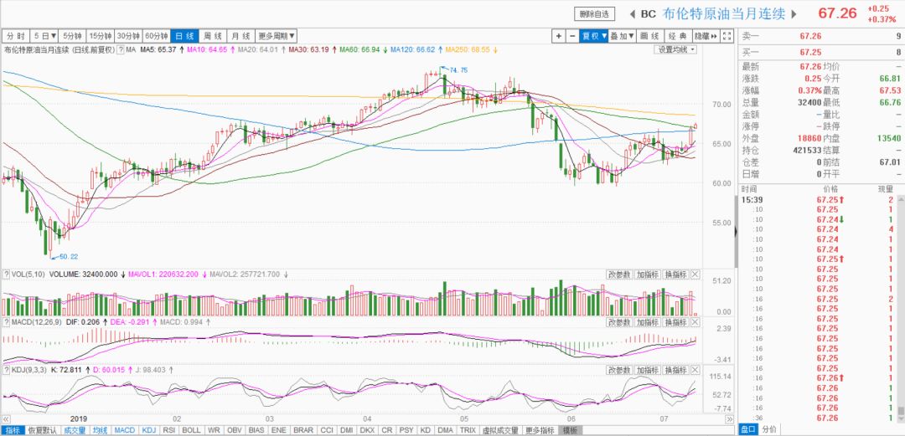Open the 更多周期 dropdown
The image size is (905, 436).
277,36
